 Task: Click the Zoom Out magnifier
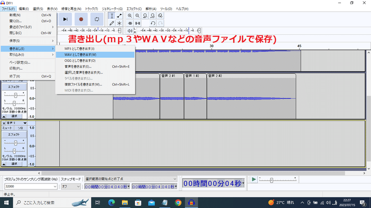click(137, 16)
